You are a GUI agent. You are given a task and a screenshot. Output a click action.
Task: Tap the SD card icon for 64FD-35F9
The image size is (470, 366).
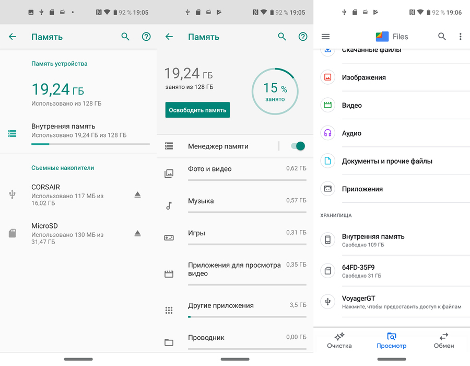pyautogui.click(x=327, y=271)
